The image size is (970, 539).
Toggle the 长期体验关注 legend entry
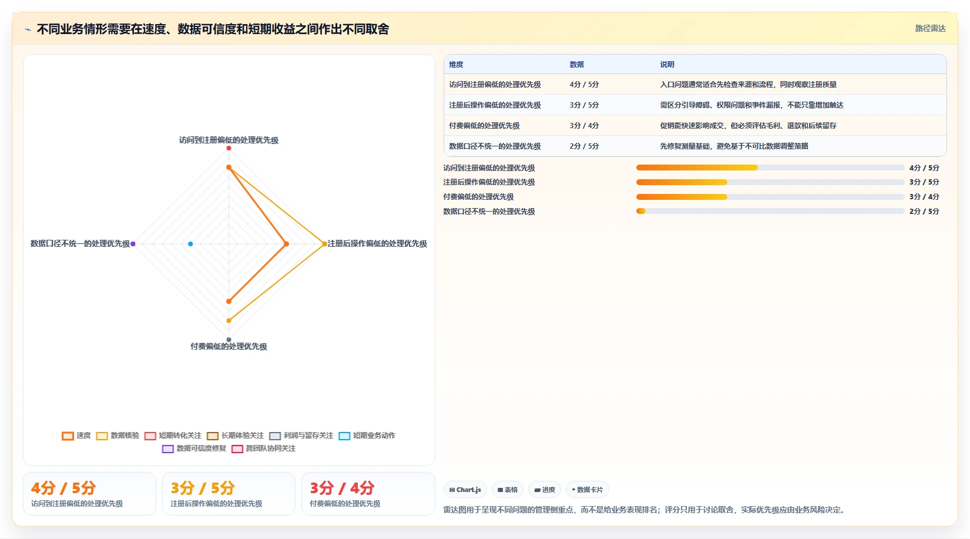coord(235,436)
